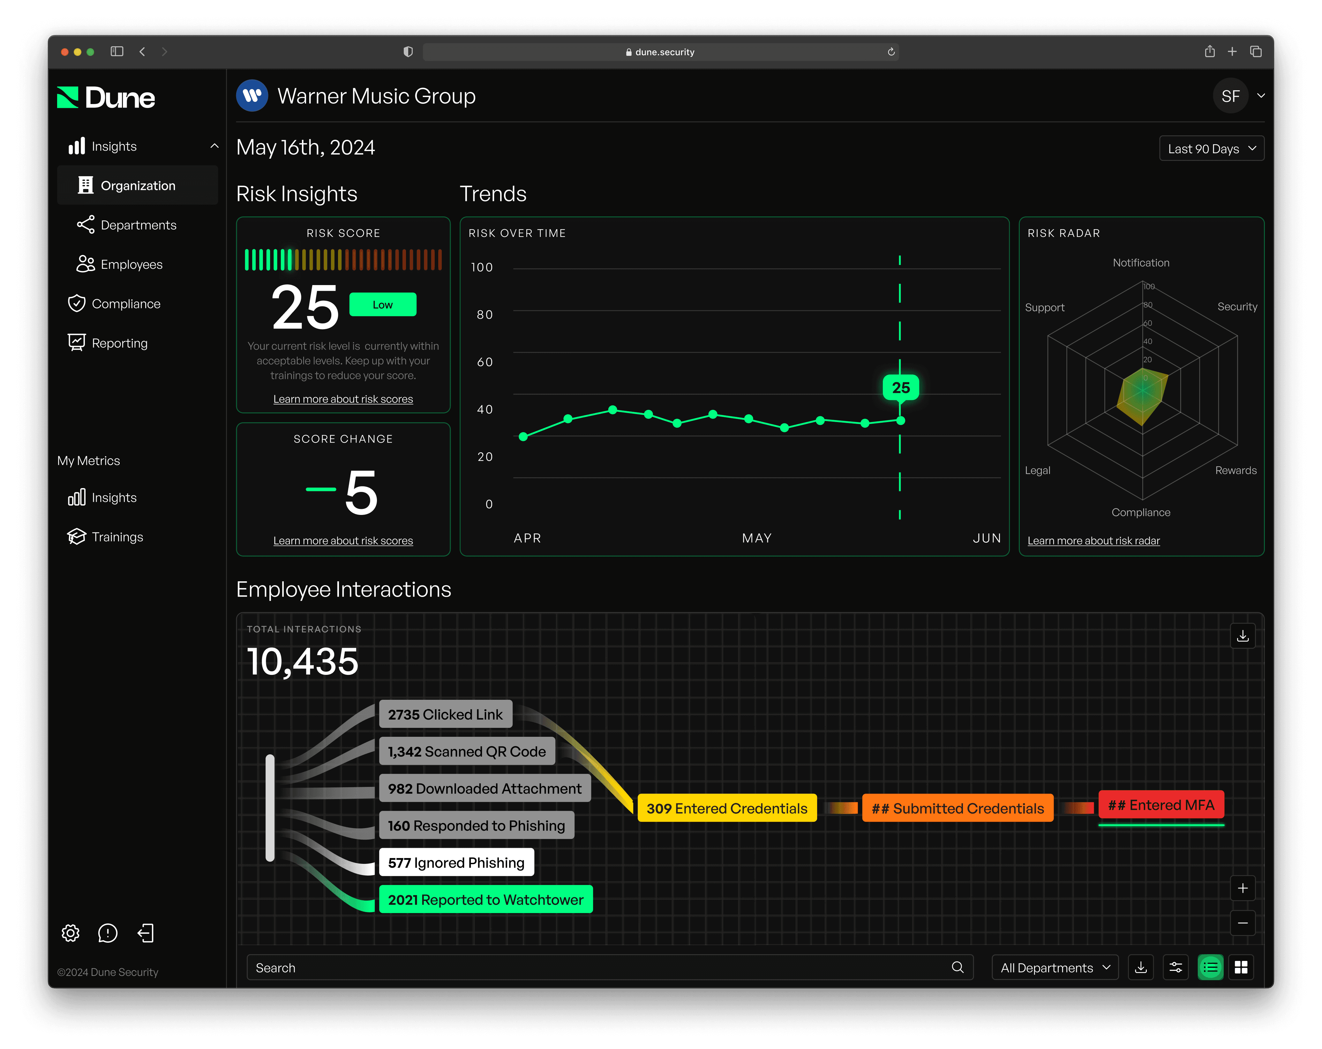Toggle the browser sidebar panel icon
1322x1049 pixels.
click(117, 51)
